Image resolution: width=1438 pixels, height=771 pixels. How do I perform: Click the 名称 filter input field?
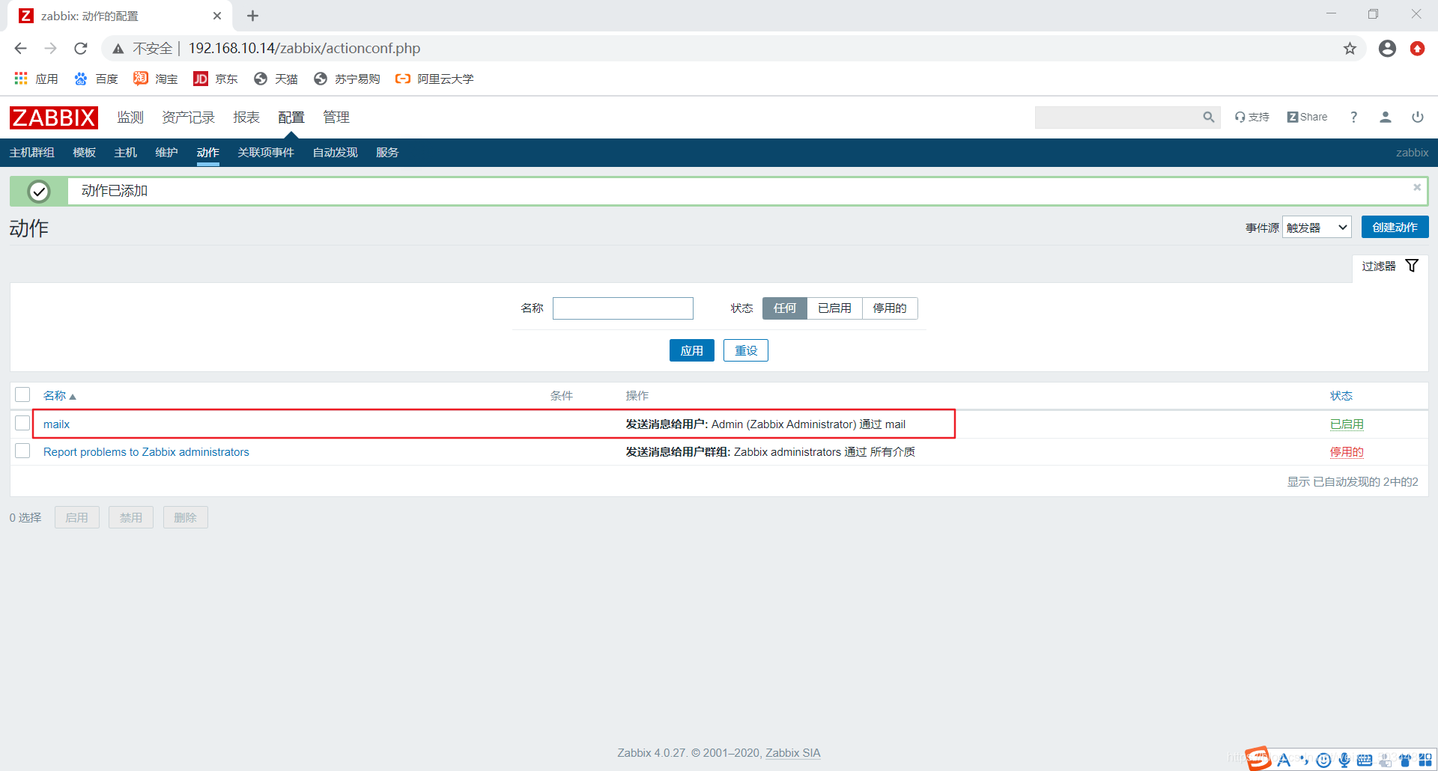click(x=623, y=308)
